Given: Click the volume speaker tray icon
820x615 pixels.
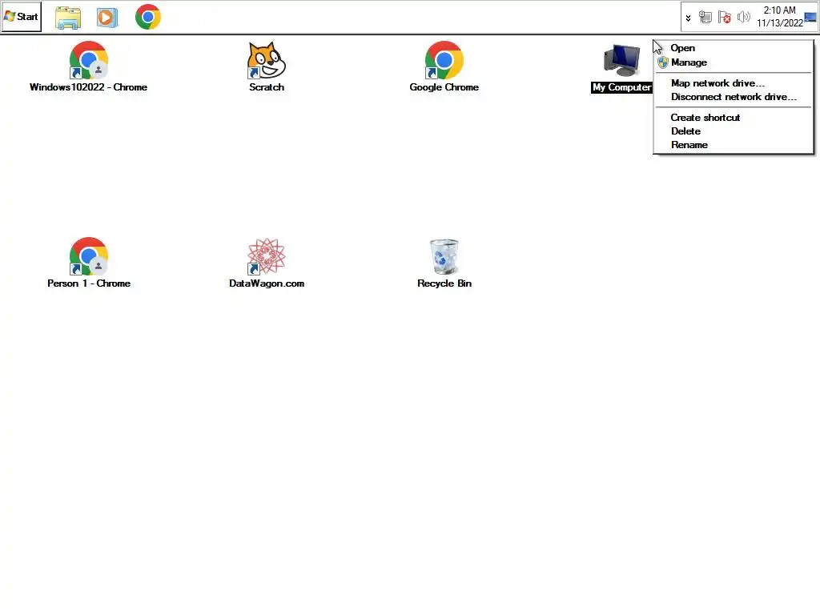Looking at the screenshot, I should [743, 18].
